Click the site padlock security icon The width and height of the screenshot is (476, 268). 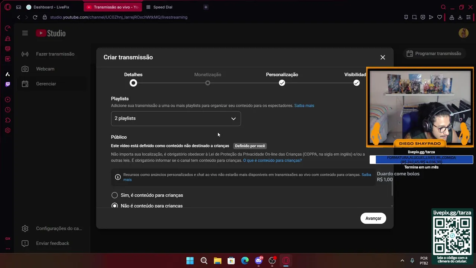(45, 17)
